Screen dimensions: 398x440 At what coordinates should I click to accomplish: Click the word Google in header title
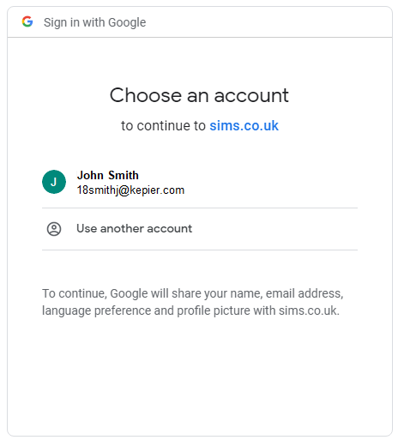pyautogui.click(x=127, y=22)
